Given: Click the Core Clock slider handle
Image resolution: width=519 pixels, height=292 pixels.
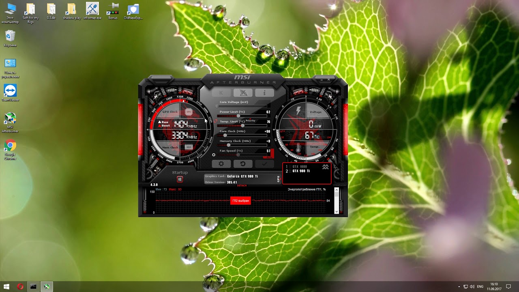Looking at the screenshot, I should (x=225, y=135).
